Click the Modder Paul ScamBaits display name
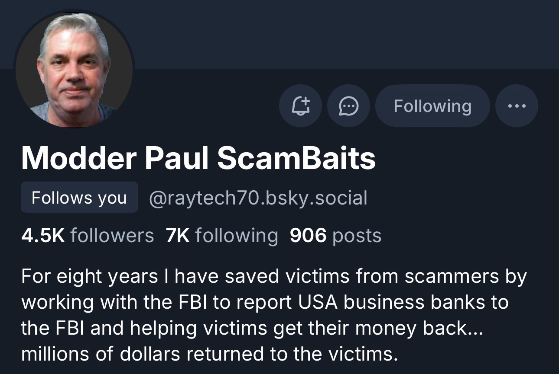559x374 pixels. click(x=198, y=158)
